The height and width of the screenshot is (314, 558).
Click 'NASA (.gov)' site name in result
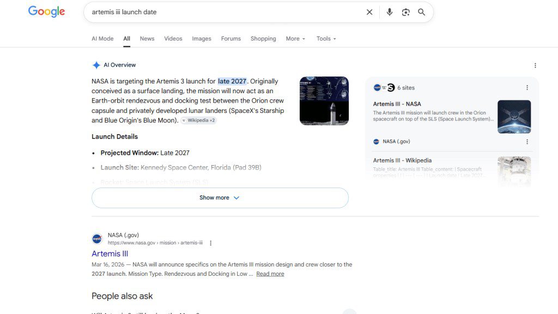123,235
